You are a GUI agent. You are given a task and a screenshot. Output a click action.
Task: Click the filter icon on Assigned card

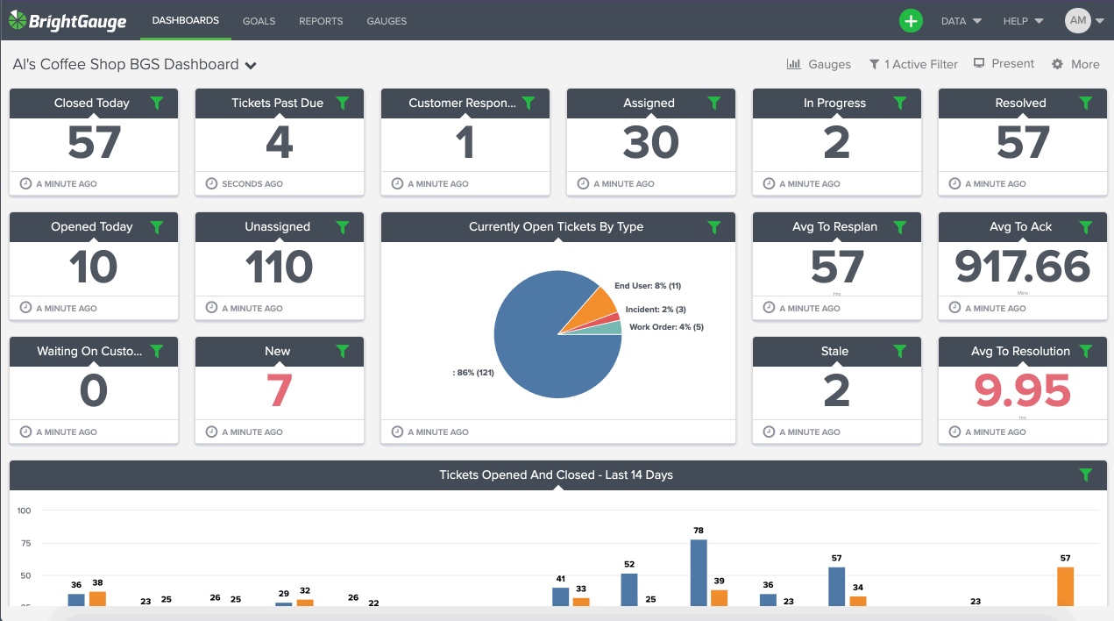[x=714, y=103]
